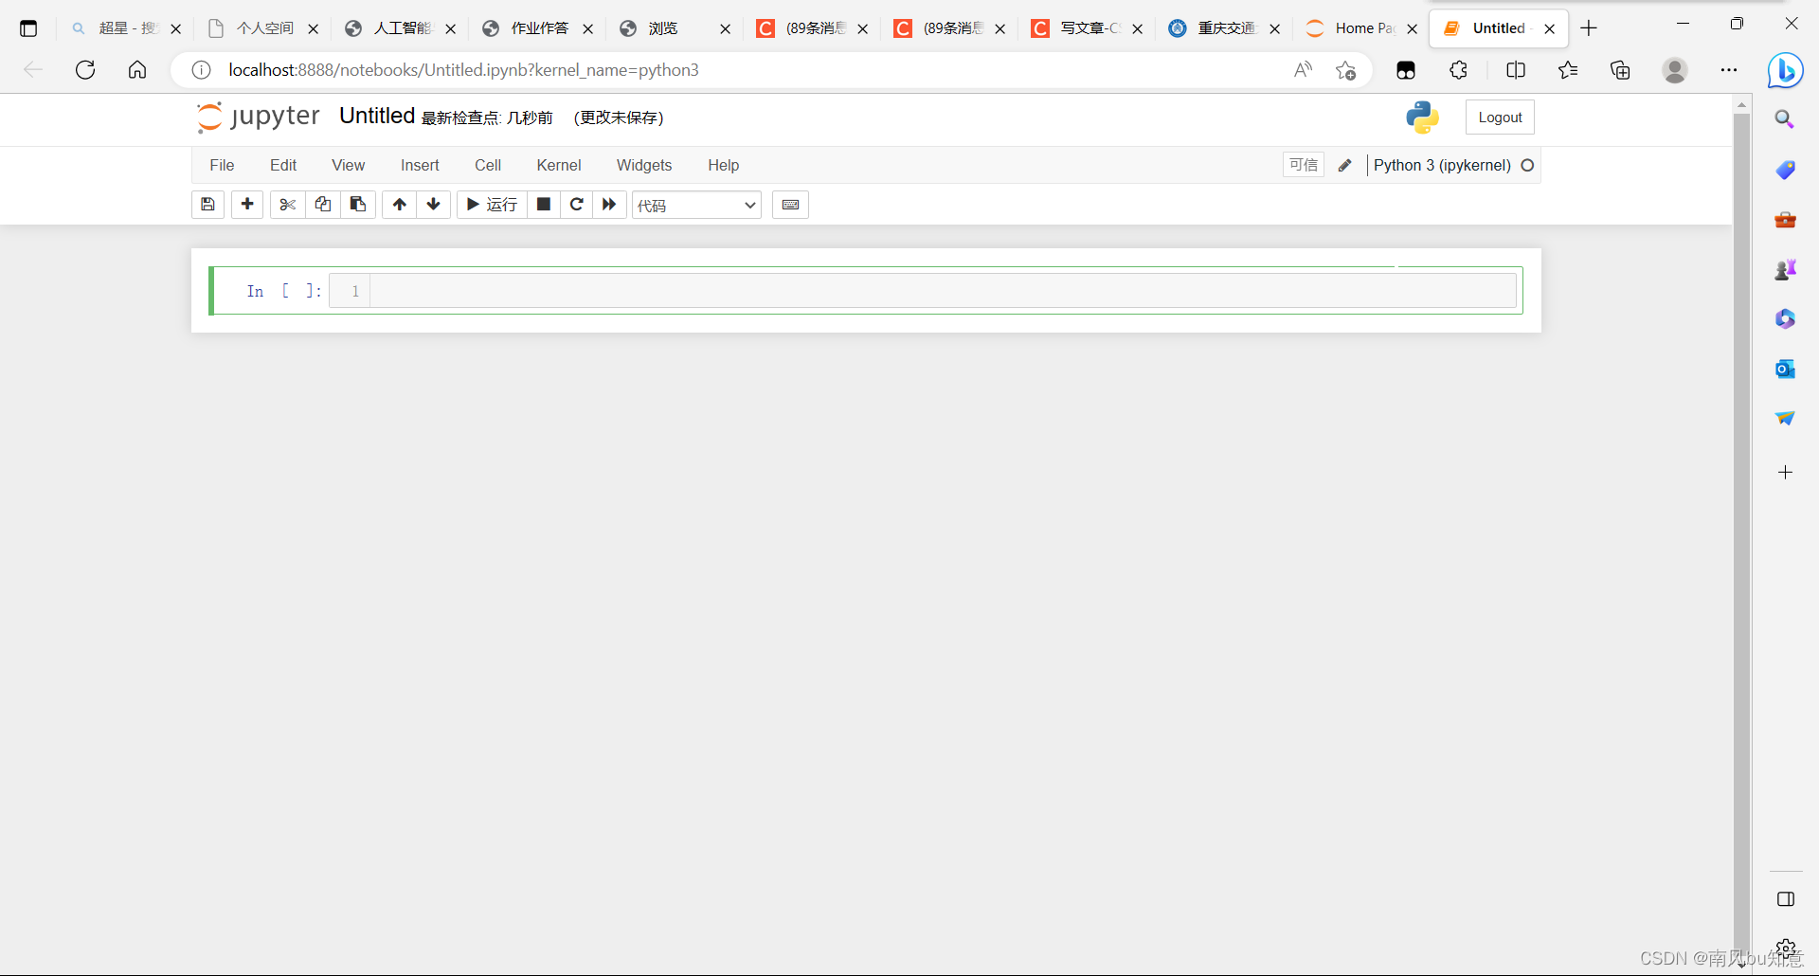Restart kernel and run all cells
This screenshot has width=1819, height=976.
click(609, 205)
